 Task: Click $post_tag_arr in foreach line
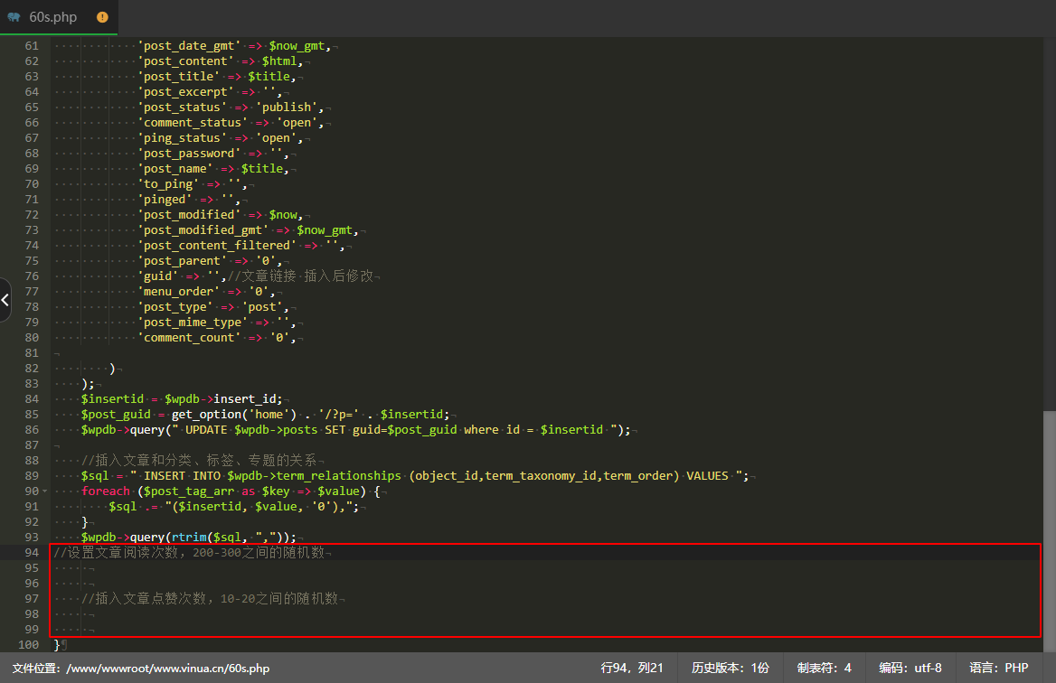(189, 491)
